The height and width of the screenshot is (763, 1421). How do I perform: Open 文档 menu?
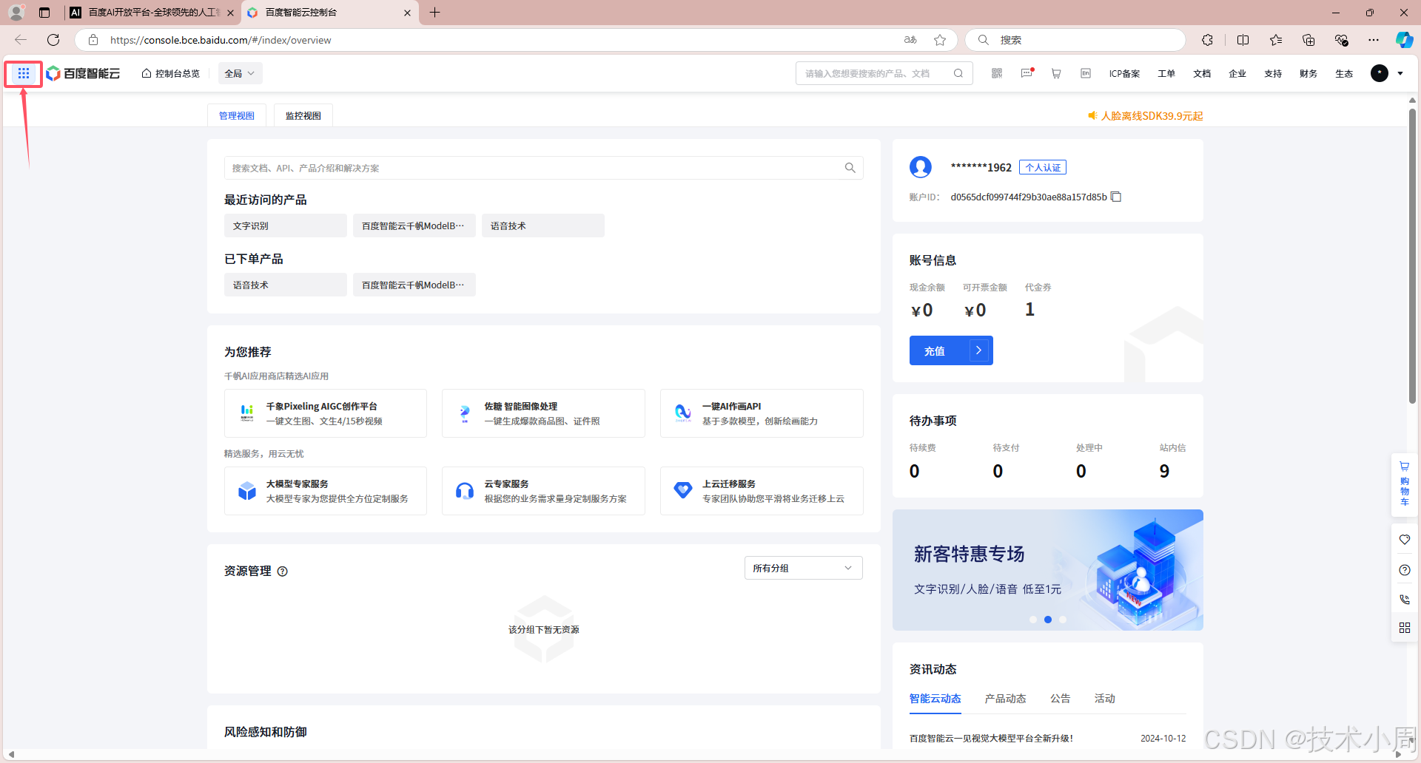click(x=1202, y=73)
